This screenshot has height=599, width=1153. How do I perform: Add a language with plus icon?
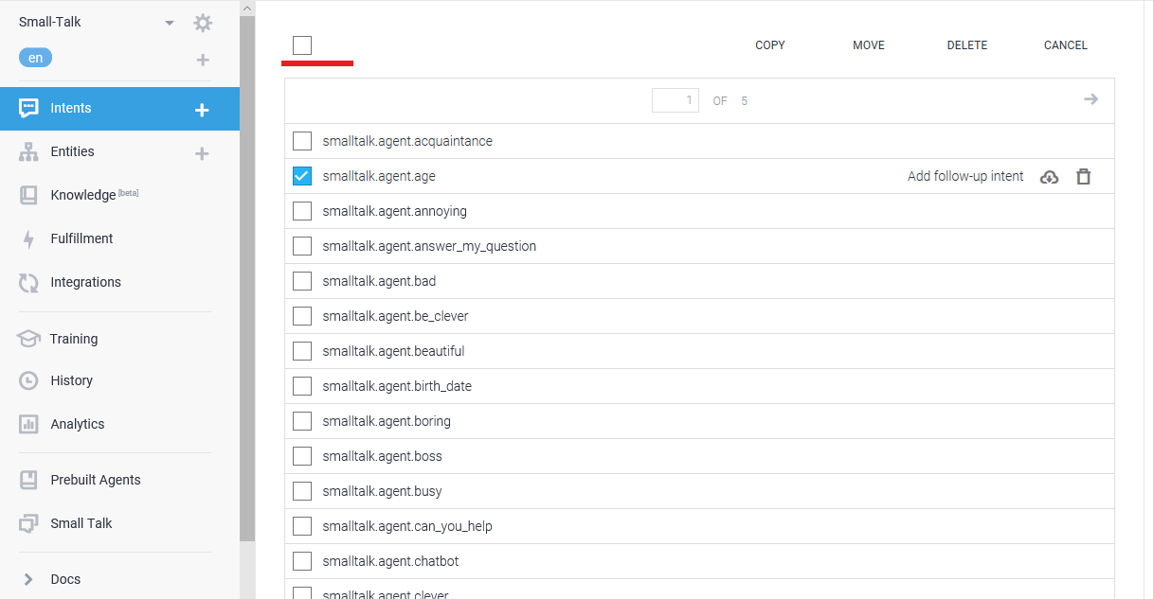[202, 60]
